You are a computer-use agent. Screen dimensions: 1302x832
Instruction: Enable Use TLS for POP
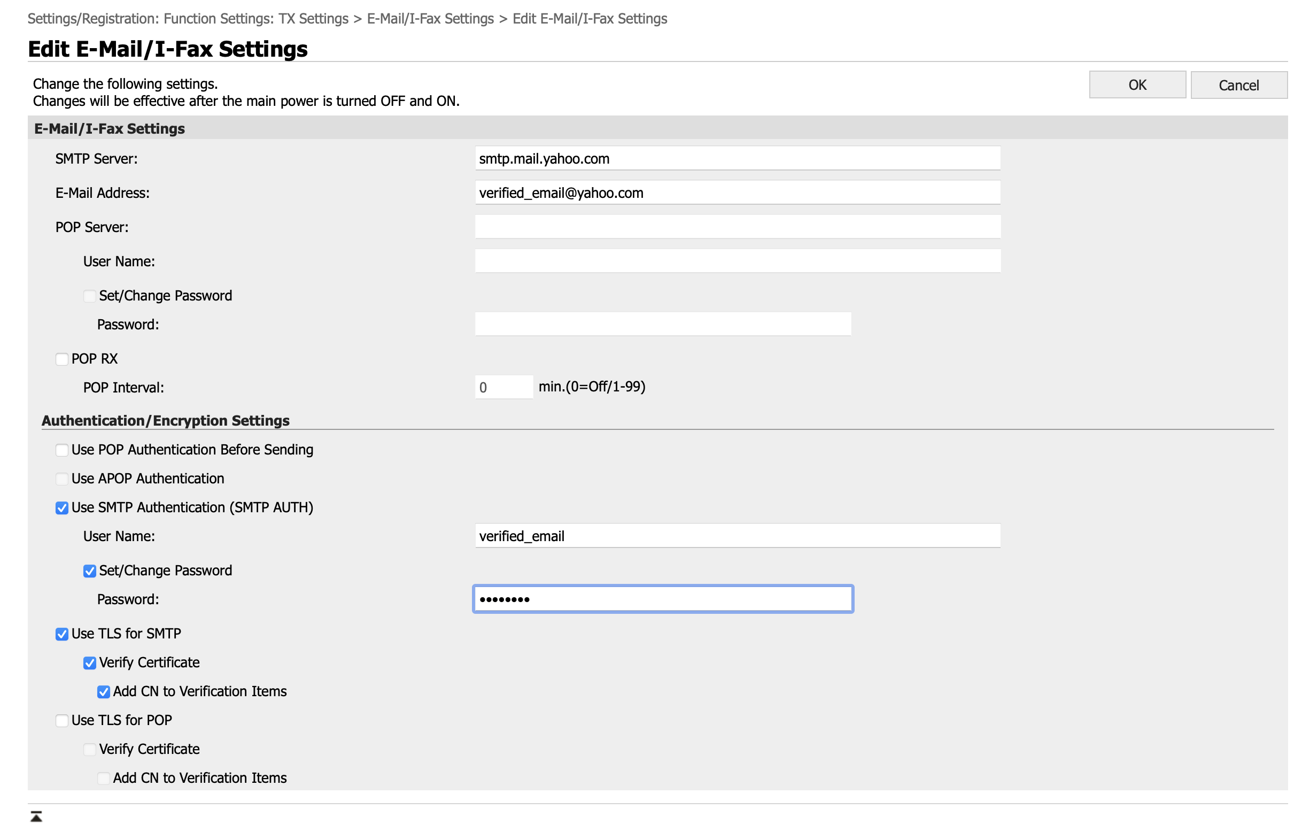(x=61, y=721)
